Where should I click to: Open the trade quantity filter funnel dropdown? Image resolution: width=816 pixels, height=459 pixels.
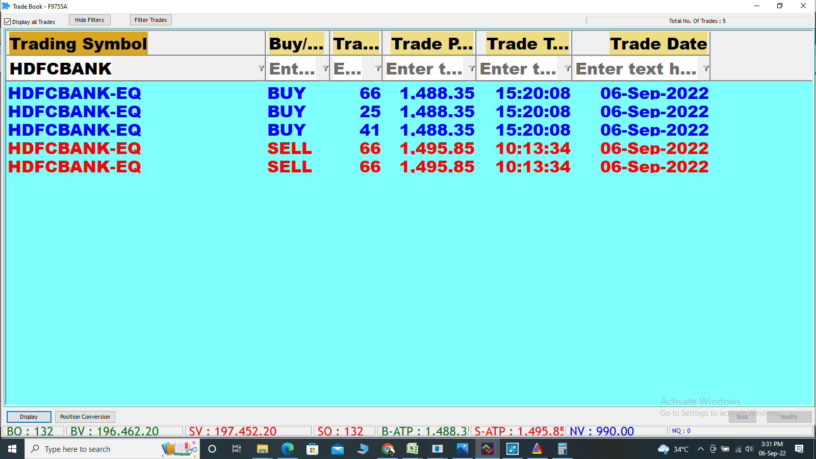click(x=378, y=68)
